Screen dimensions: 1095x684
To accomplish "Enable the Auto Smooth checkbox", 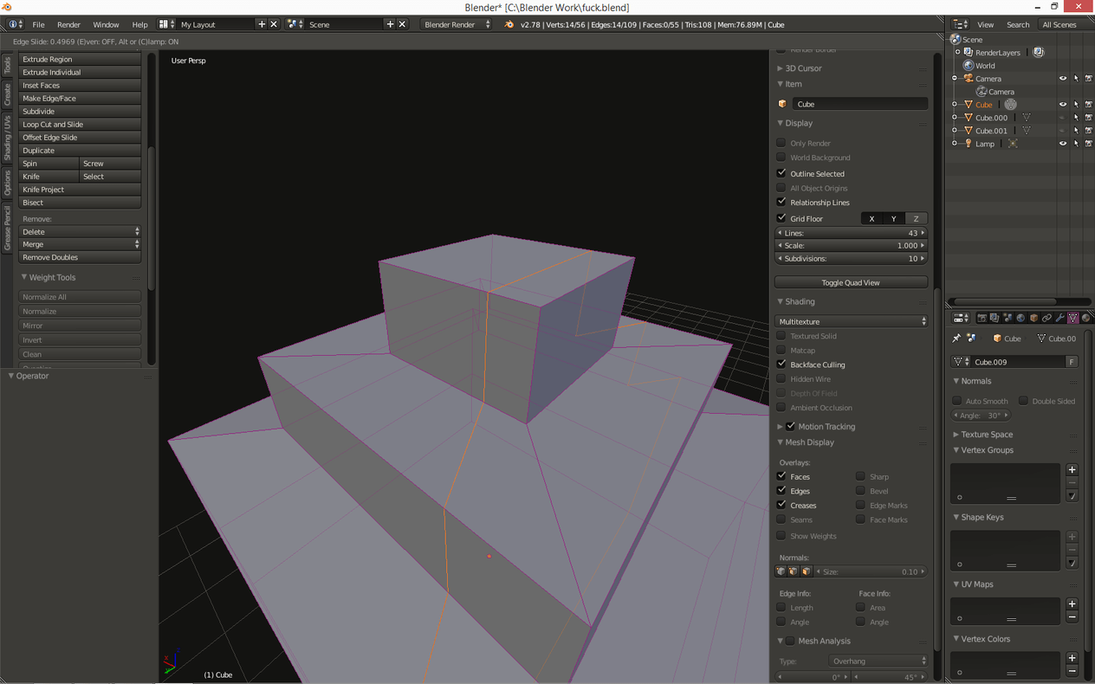I will [957, 401].
